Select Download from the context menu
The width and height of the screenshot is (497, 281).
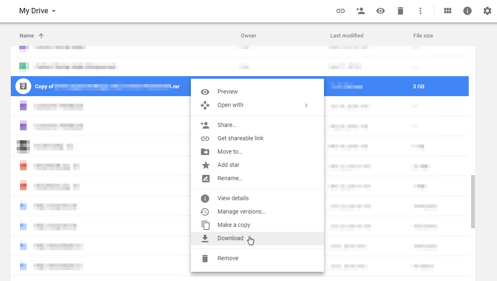coord(230,239)
